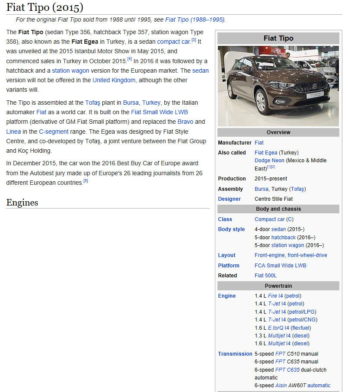Viewport: 348px width, 392px height.
Task: Click the Transmission label link in infobox
Action: tap(235, 354)
